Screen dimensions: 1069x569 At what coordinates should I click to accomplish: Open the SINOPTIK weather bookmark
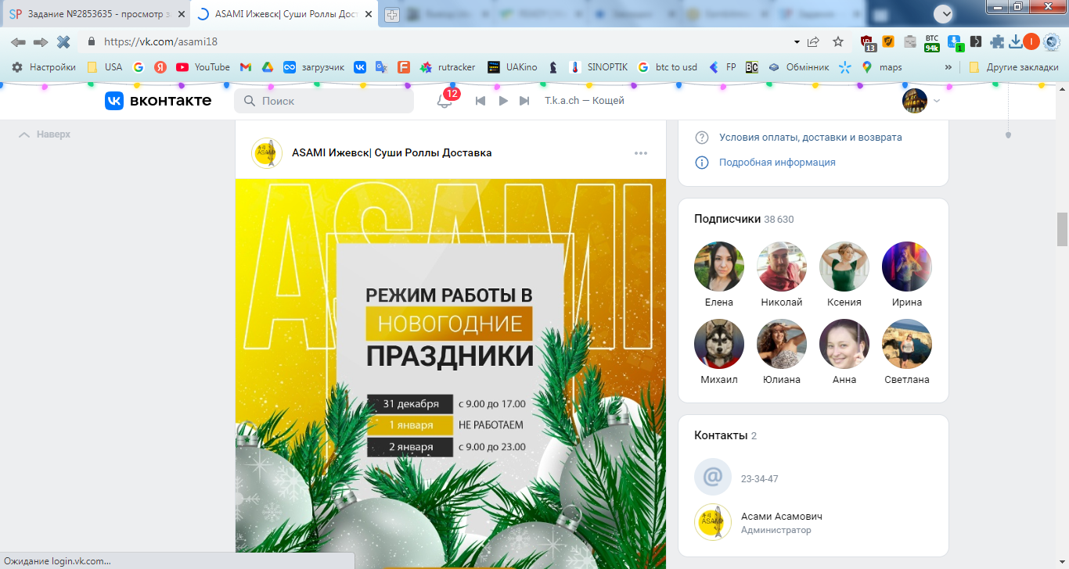click(x=599, y=67)
